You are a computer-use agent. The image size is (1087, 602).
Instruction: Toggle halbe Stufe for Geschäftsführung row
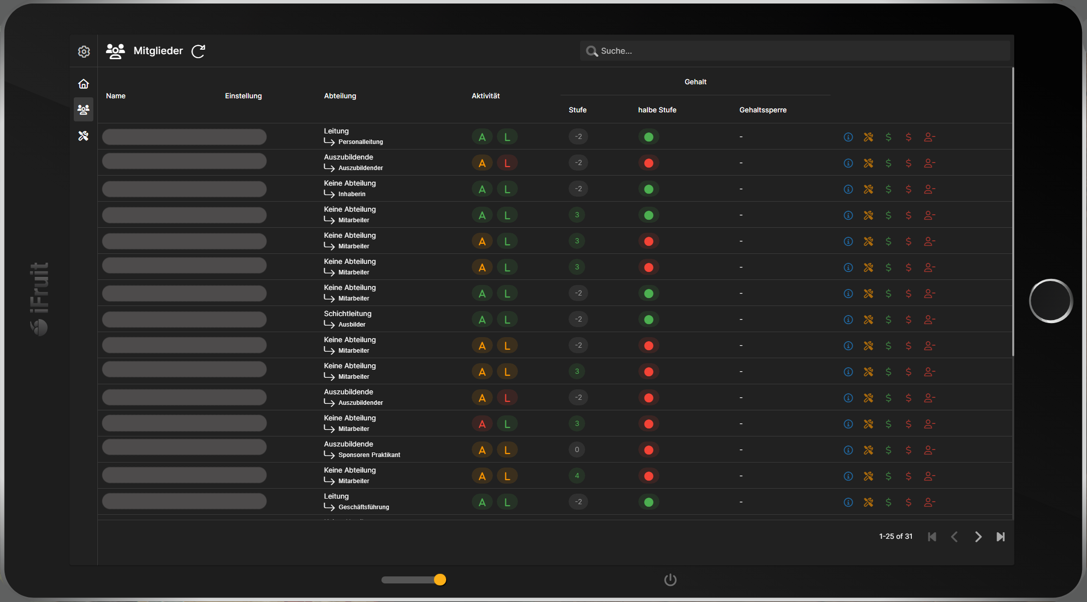[648, 502]
